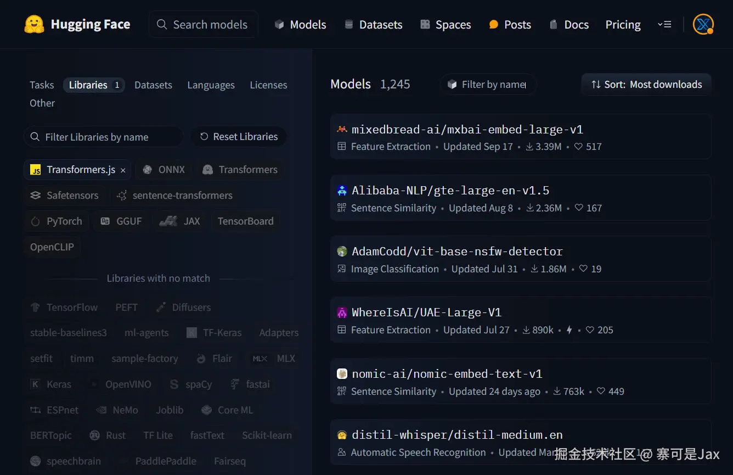Screen dimensions: 733x475
Task: Click the Reset Libraries refresh icon
Action: click(204, 137)
